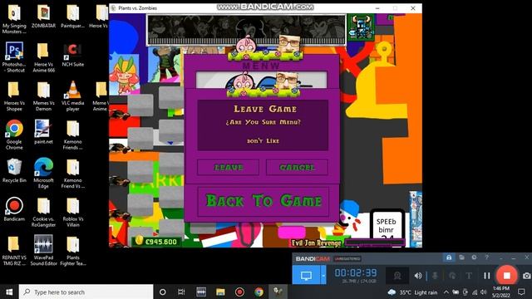Screen dimensions: 532x299
Task: Open the Recycle Bin
Action: coord(14,170)
